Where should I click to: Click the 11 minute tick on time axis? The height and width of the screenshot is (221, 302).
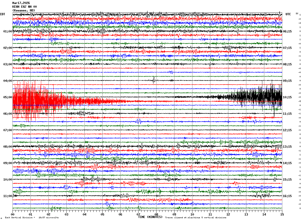tap(210, 214)
